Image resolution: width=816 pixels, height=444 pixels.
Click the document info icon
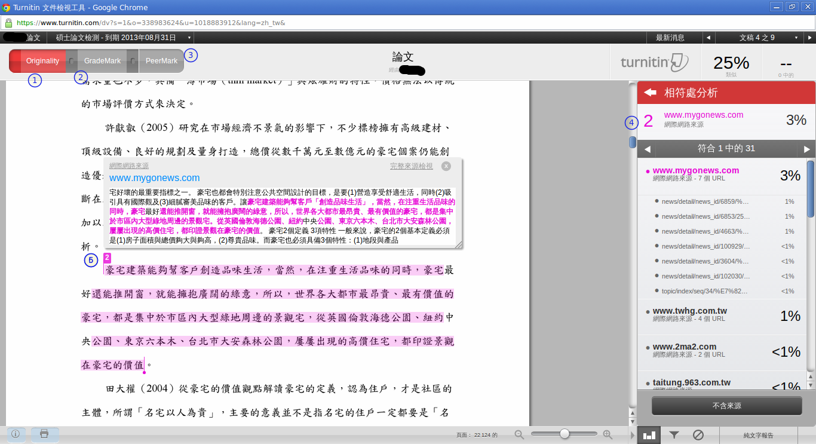click(x=16, y=434)
